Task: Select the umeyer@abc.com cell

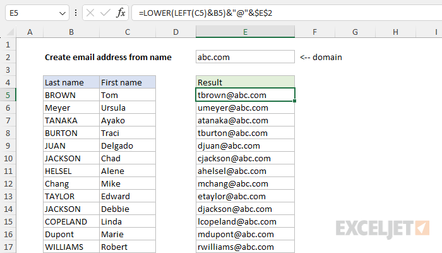Action: point(245,108)
